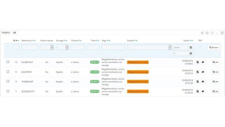Image resolution: width=225 pixels, height=127 pixels.
Task: Sort Cliente column ascending
Action: pos(81,41)
